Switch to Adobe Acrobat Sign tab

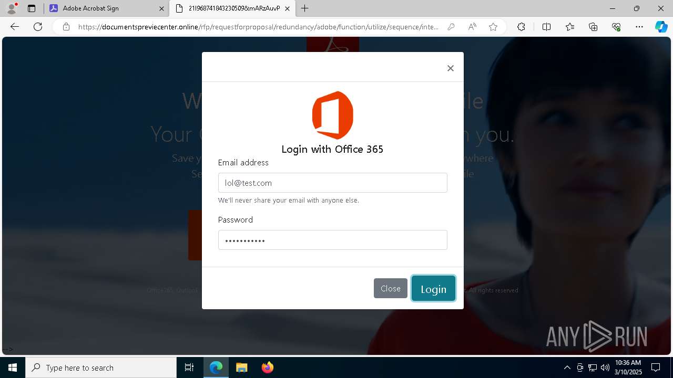107,8
